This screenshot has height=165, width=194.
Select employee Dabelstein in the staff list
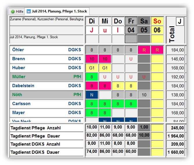[x=23, y=86]
